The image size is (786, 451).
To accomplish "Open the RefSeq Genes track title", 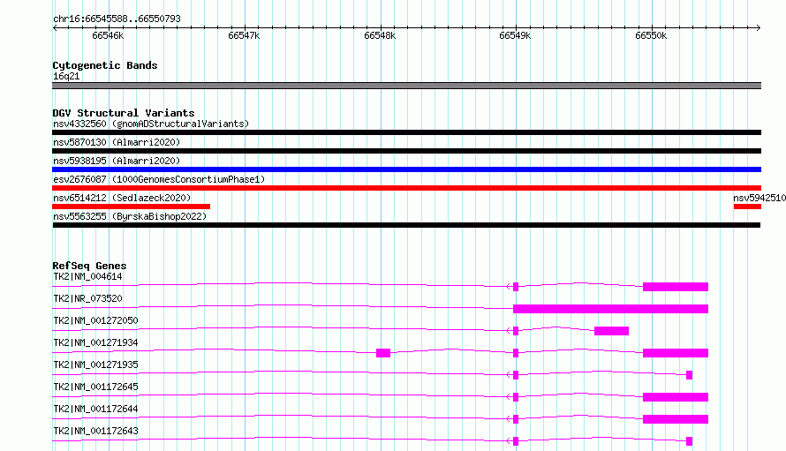I will click(x=89, y=266).
